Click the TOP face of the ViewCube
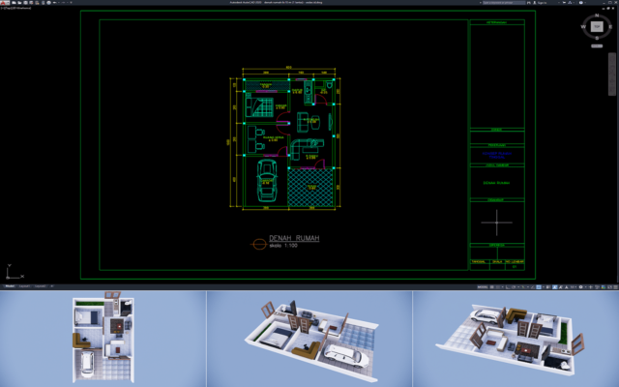Screen dimensions: 619x387 click(595, 27)
